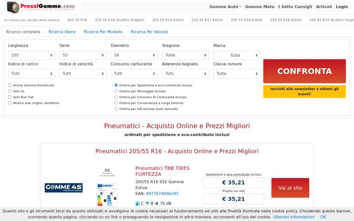The width and height of the screenshot is (354, 221).
Task: Click the Prezzo sul sito € 35,21 box
Action: 234,199
